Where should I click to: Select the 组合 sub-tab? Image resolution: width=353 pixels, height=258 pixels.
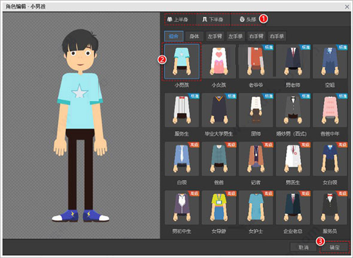tap(174, 36)
